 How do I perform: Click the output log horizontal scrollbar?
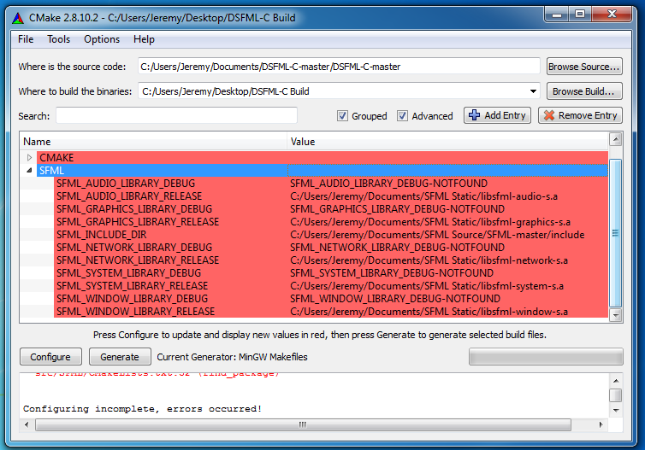(x=303, y=424)
